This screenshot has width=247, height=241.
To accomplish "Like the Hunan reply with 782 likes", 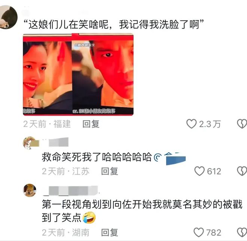I will pos(199,232).
